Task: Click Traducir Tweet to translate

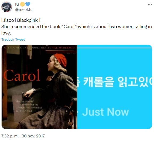Action: click(x=13, y=40)
